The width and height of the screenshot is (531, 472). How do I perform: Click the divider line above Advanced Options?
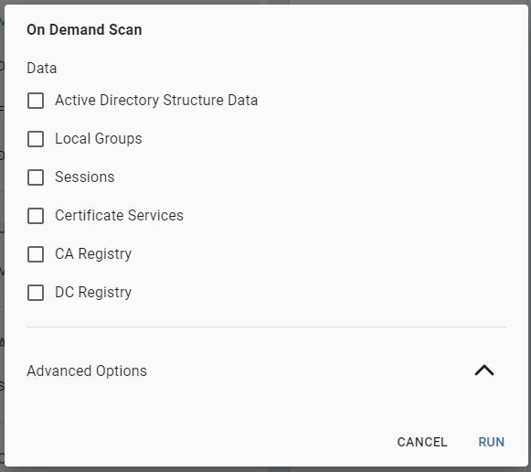click(266, 327)
